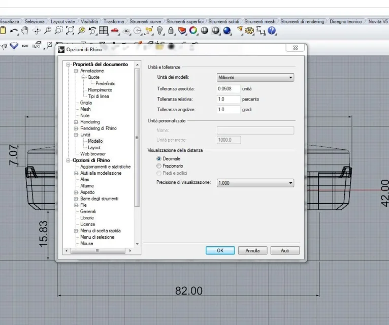Click the blue help question mark icon
Screen dimensions: 389x325
[272, 31]
